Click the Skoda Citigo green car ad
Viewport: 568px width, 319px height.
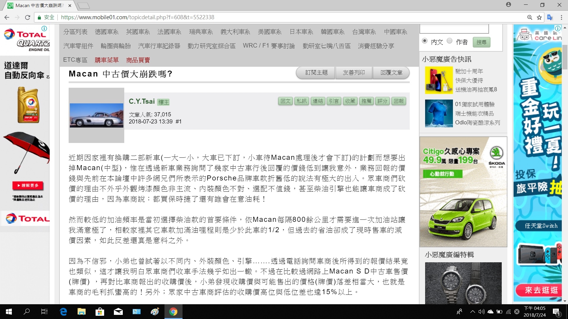click(463, 192)
